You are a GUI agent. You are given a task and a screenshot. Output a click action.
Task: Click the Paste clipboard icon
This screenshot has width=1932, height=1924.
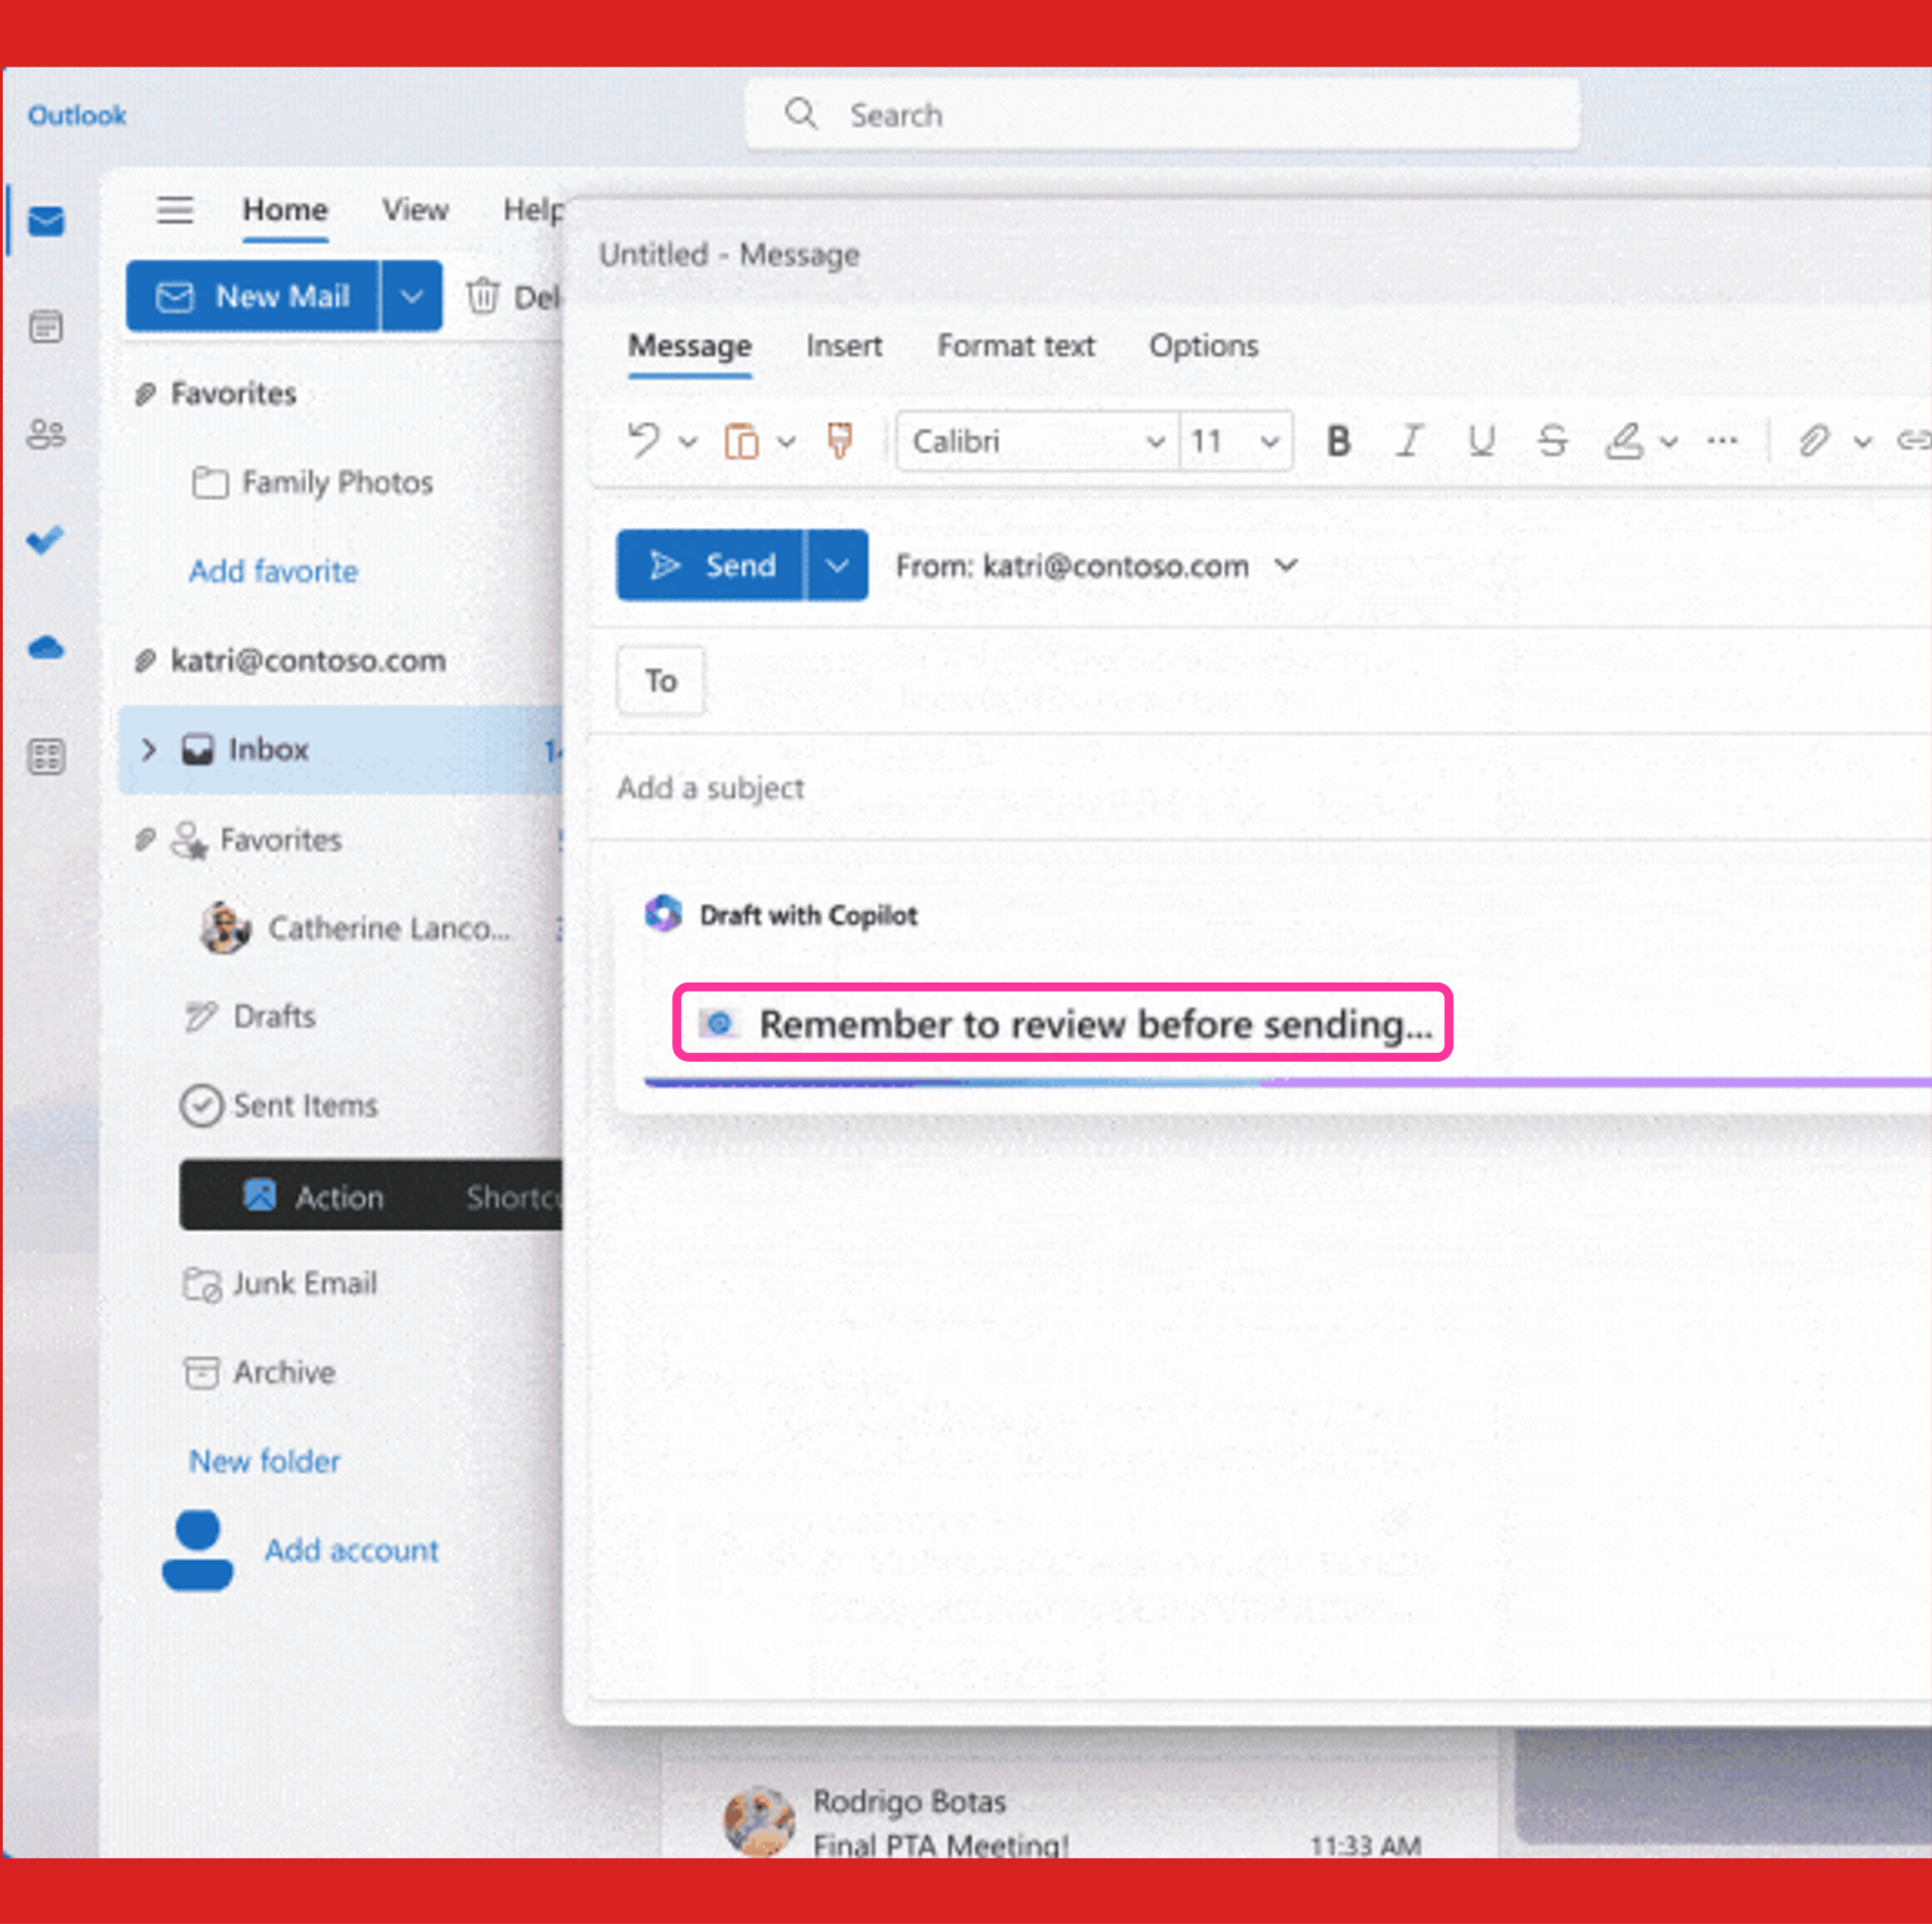pos(741,441)
